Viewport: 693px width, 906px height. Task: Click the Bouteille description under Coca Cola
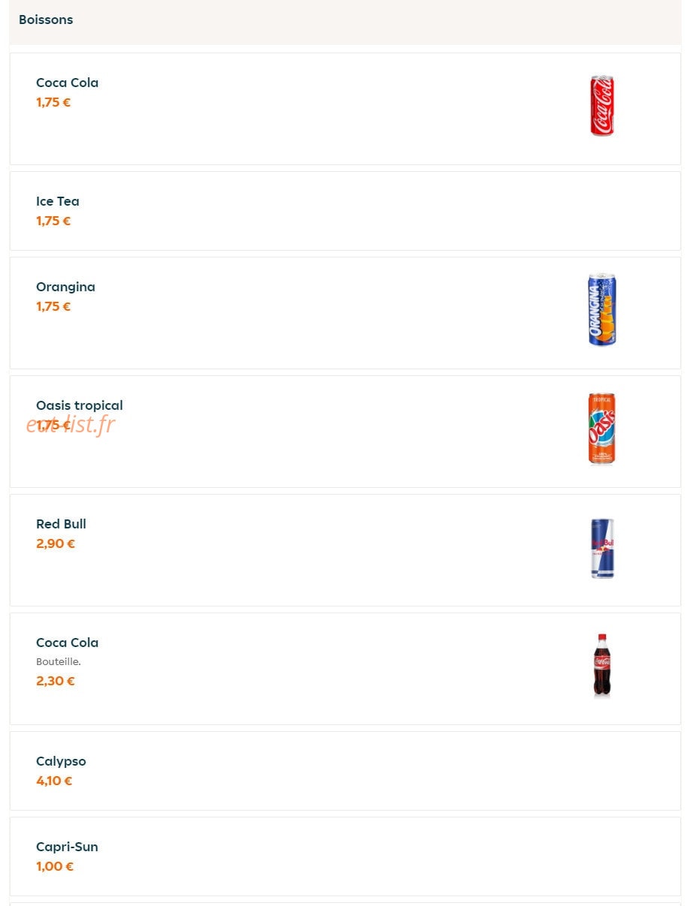point(59,662)
